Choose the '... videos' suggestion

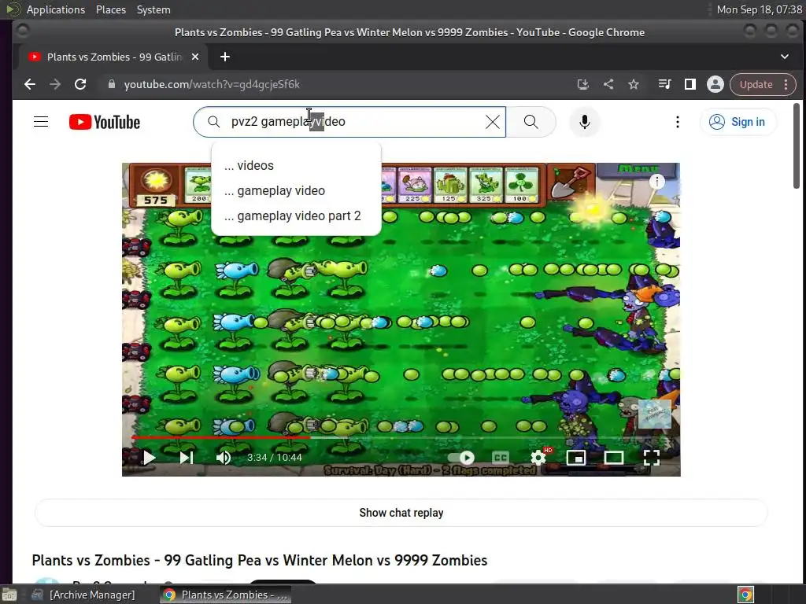[296, 165]
